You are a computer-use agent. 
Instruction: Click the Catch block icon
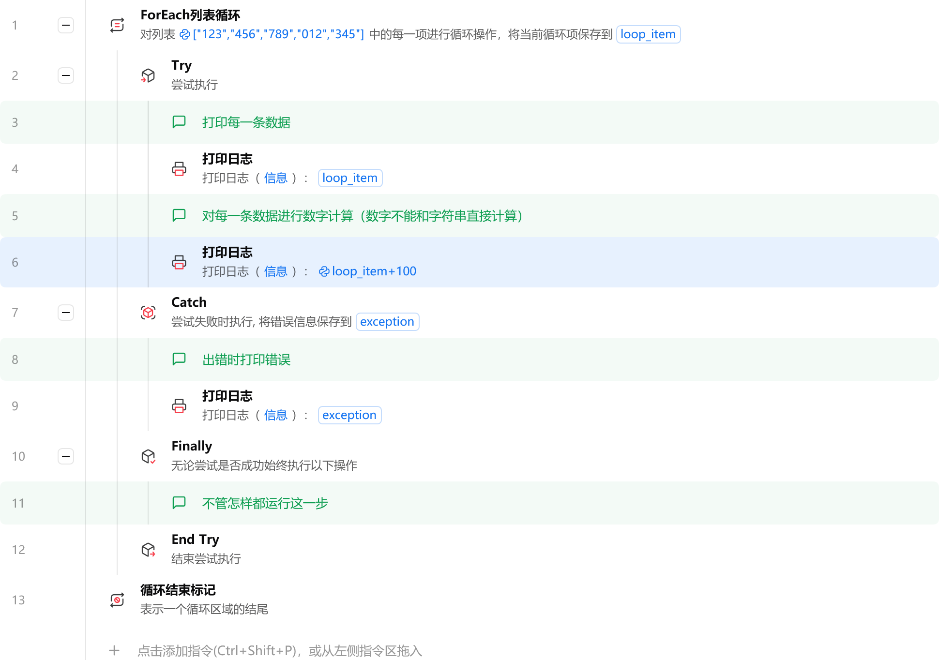click(x=148, y=313)
